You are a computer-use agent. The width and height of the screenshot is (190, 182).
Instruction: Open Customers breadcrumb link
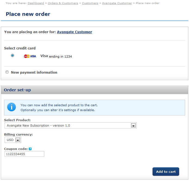coord(90,3)
